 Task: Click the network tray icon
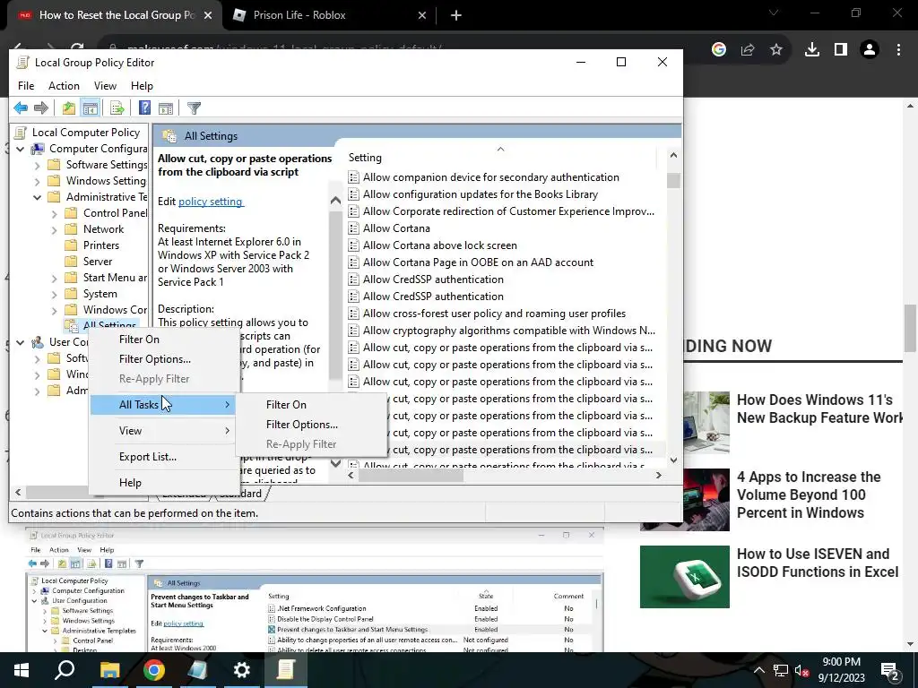781,670
